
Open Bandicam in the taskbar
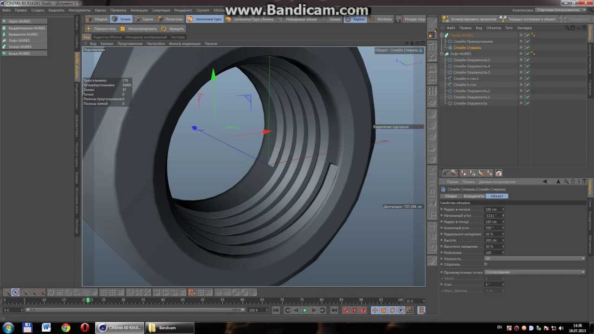click(x=169, y=328)
